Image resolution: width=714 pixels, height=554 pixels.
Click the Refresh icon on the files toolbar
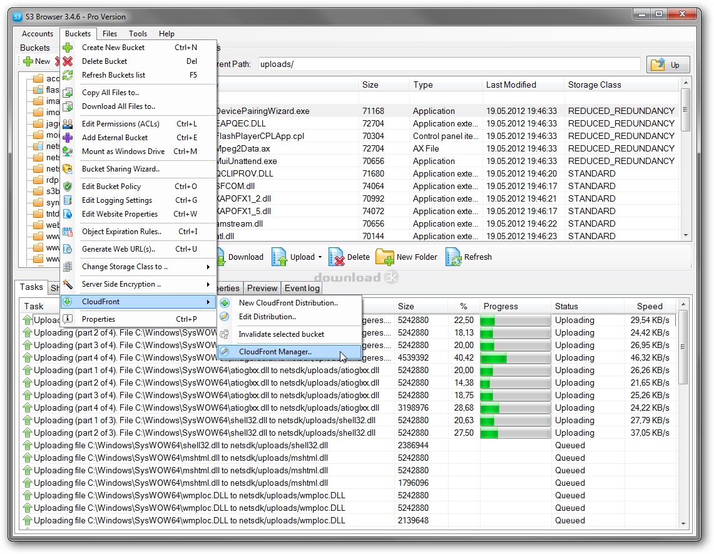click(x=454, y=257)
